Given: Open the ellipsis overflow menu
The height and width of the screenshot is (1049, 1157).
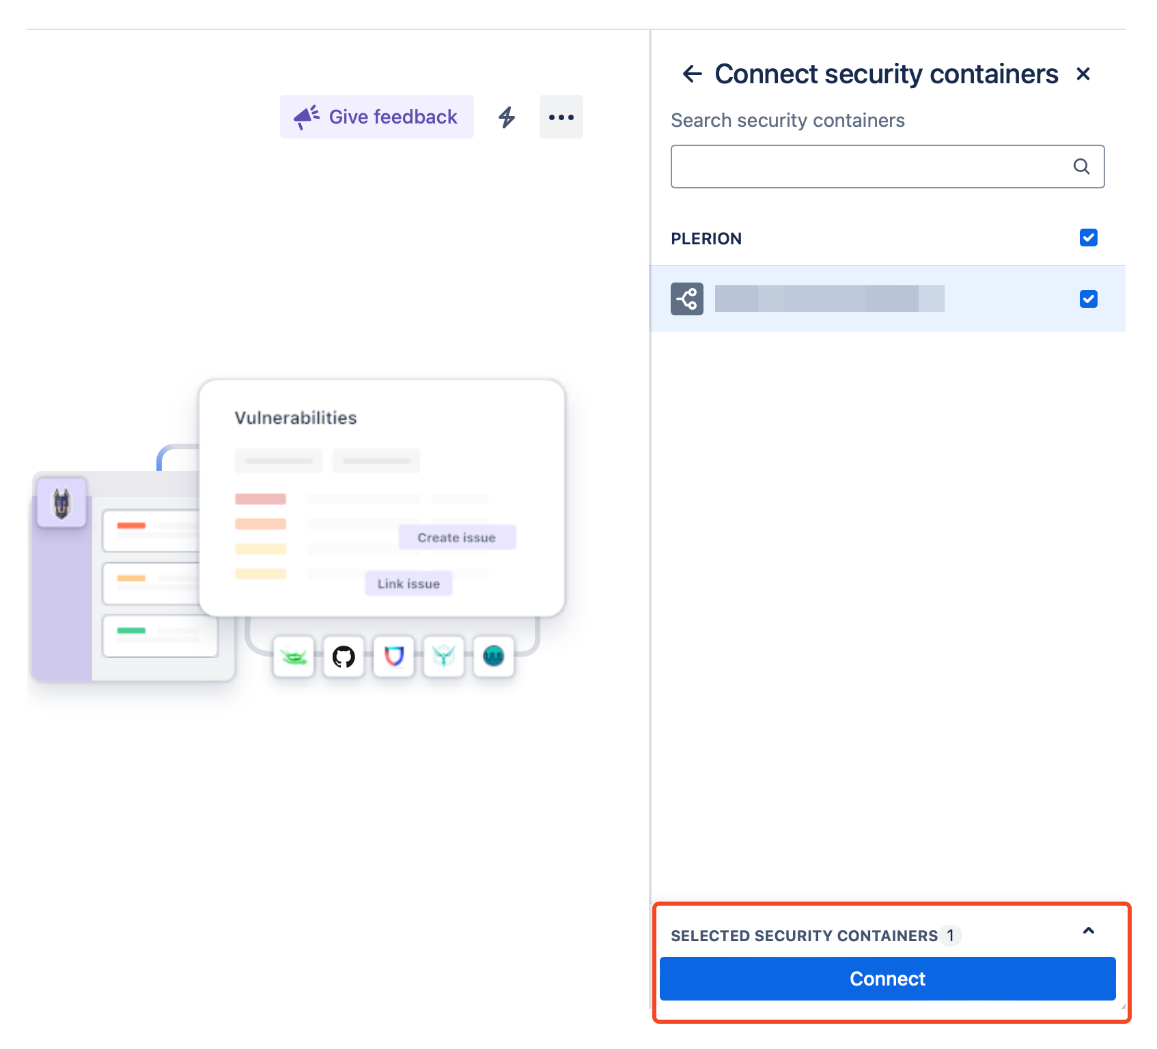Looking at the screenshot, I should point(561,117).
